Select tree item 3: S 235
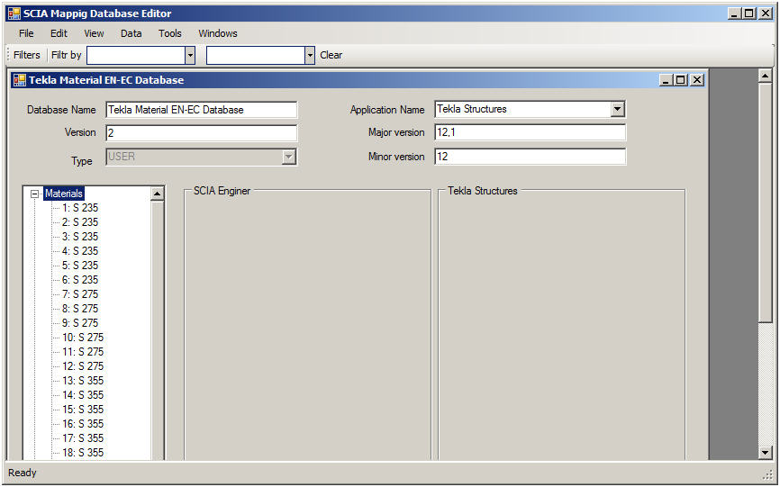780x487 pixels. [80, 237]
